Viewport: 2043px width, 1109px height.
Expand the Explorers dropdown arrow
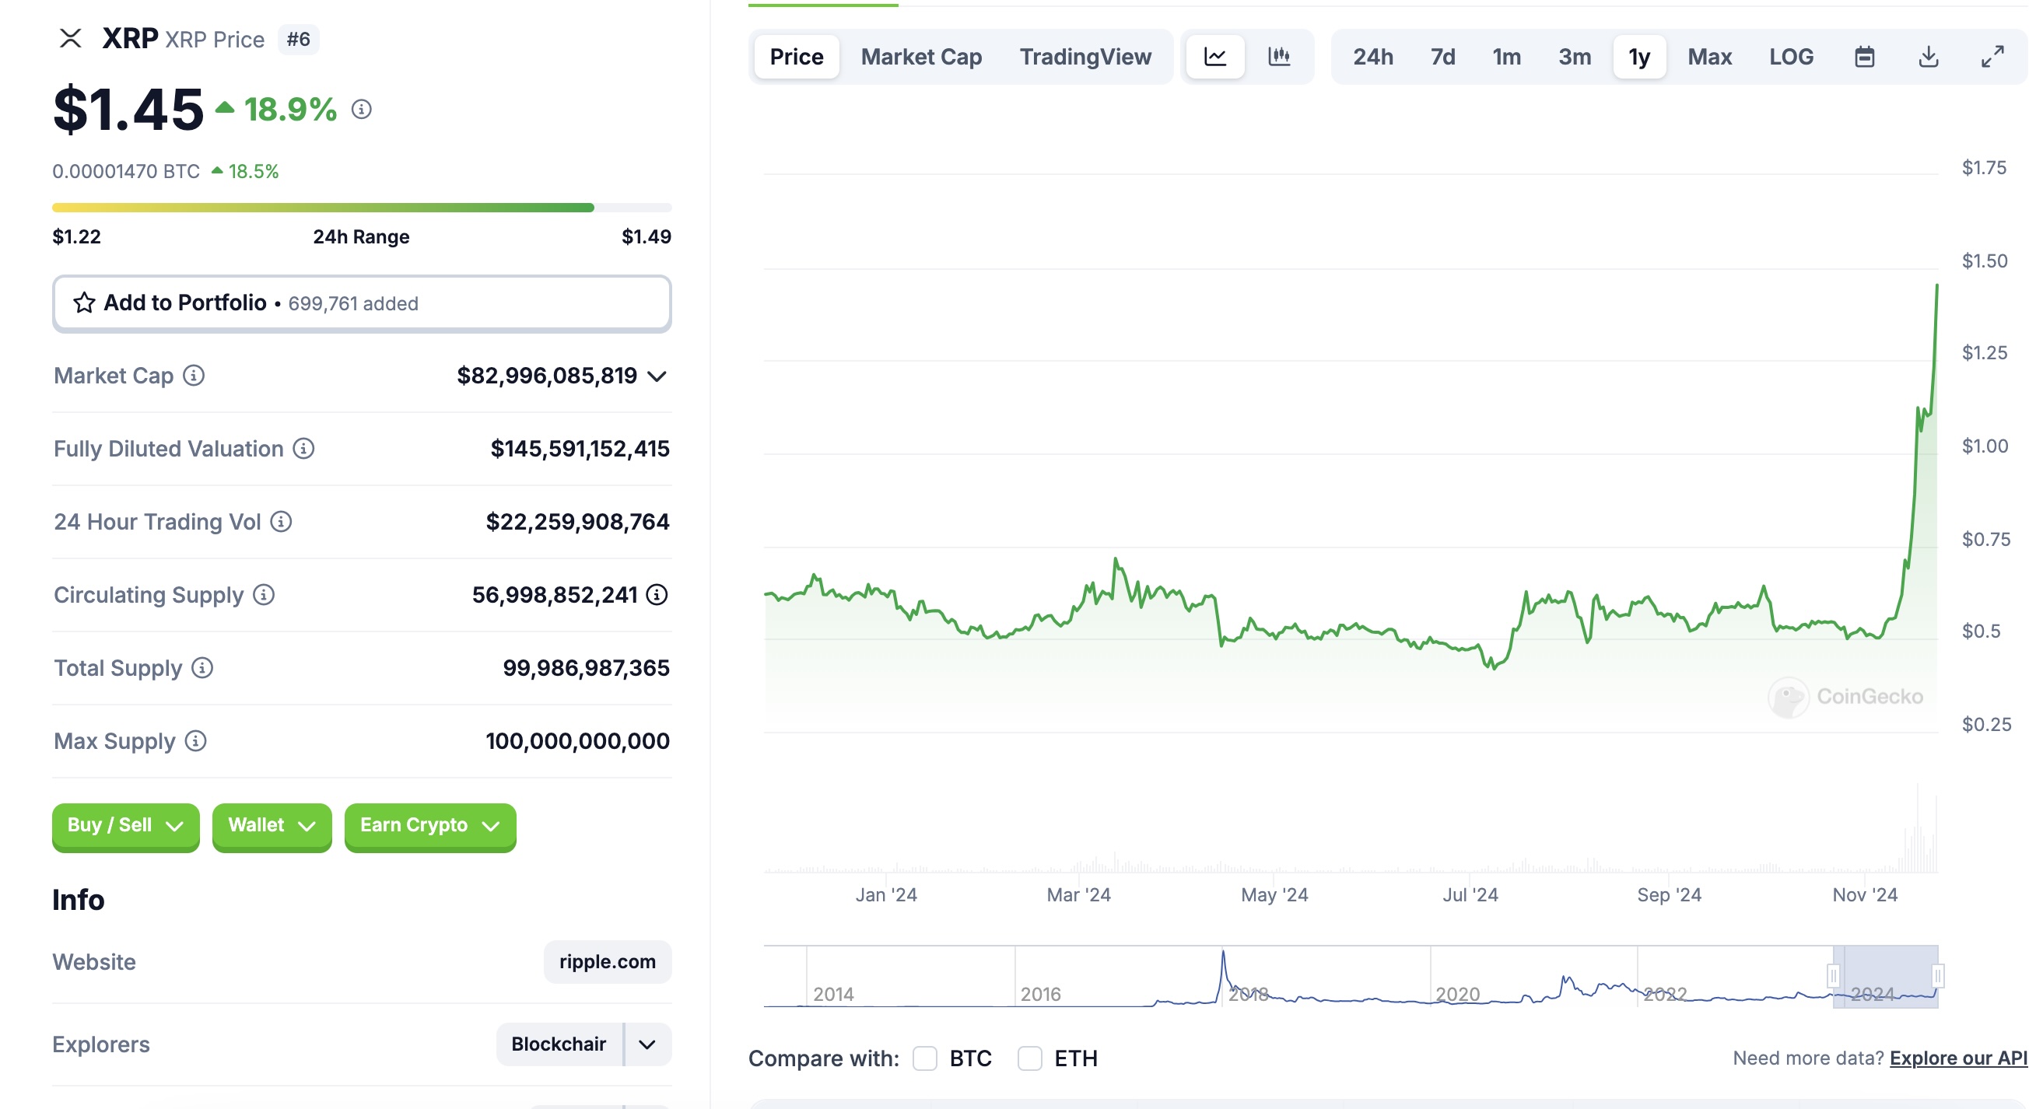(647, 1044)
